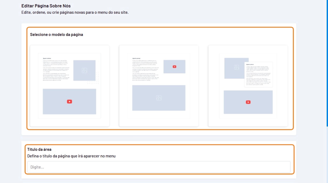Screen dimensions: 328x183
Task: Select the first page model card
Action: pyautogui.click(x=70, y=86)
